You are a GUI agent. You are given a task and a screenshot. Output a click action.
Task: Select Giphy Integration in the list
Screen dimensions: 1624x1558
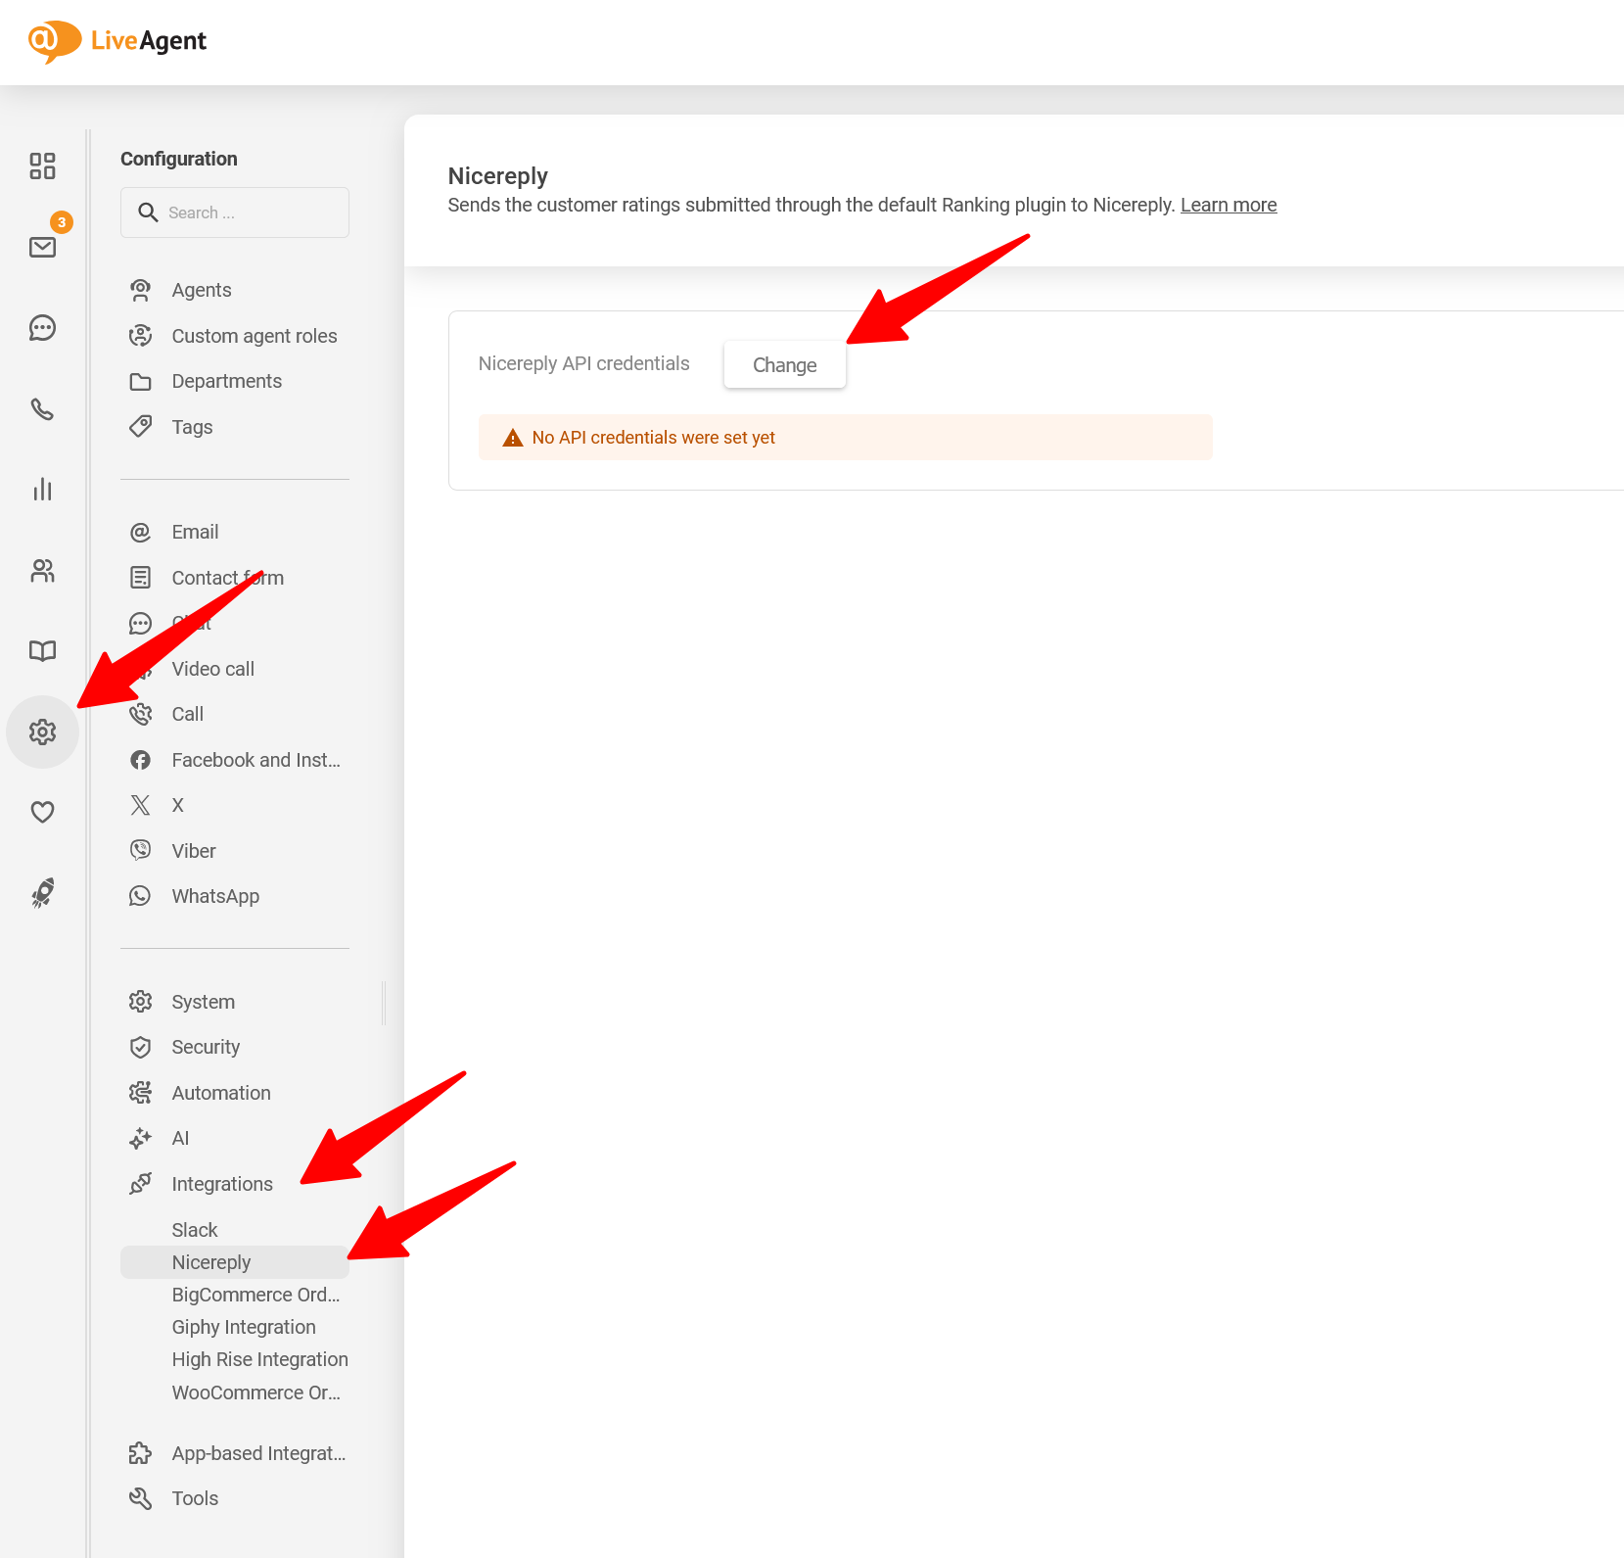point(244,1327)
